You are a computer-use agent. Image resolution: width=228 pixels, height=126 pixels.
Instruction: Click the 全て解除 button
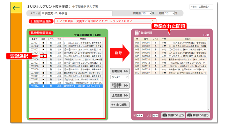point(120,105)
